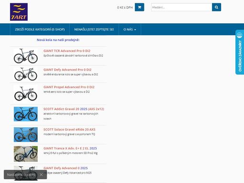Viewport: 244px width, 183px height.
Task: Open SCOTT Addict Gravel 20 2025 link
Action: (74, 109)
